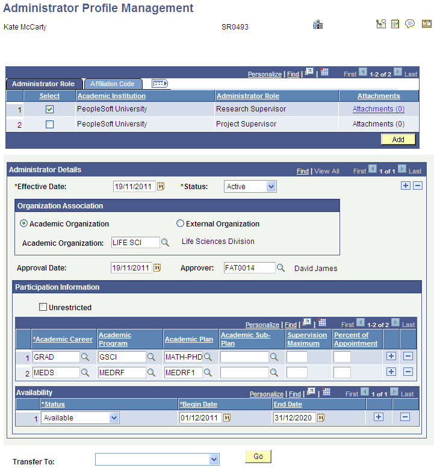The image size is (434, 468).
Task: Show all columns icon next to Affiliation Code
Action: (160, 84)
